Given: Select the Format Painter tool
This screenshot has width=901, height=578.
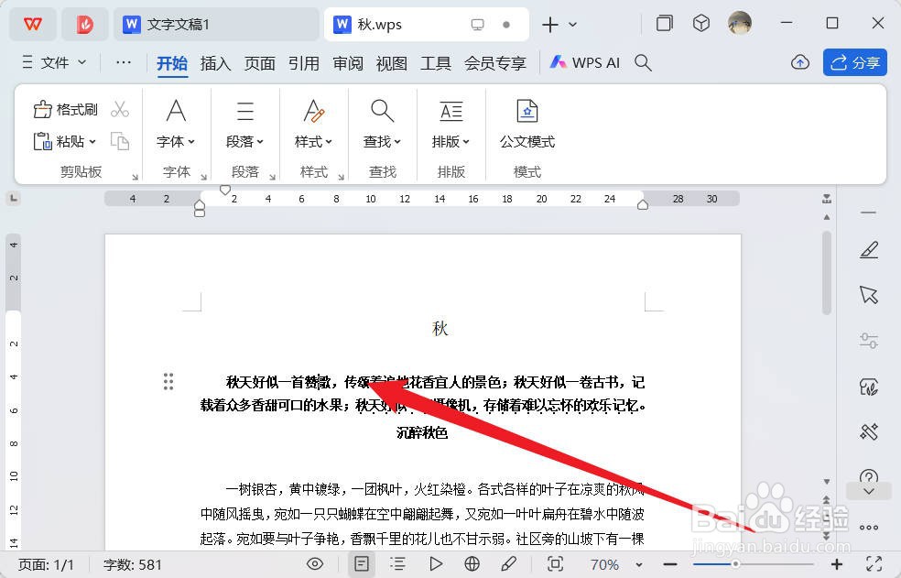Looking at the screenshot, I should [64, 108].
